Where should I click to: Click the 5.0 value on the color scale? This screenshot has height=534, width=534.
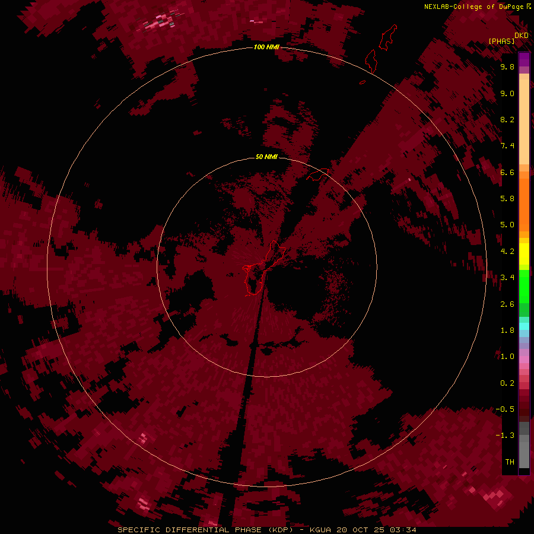point(507,225)
